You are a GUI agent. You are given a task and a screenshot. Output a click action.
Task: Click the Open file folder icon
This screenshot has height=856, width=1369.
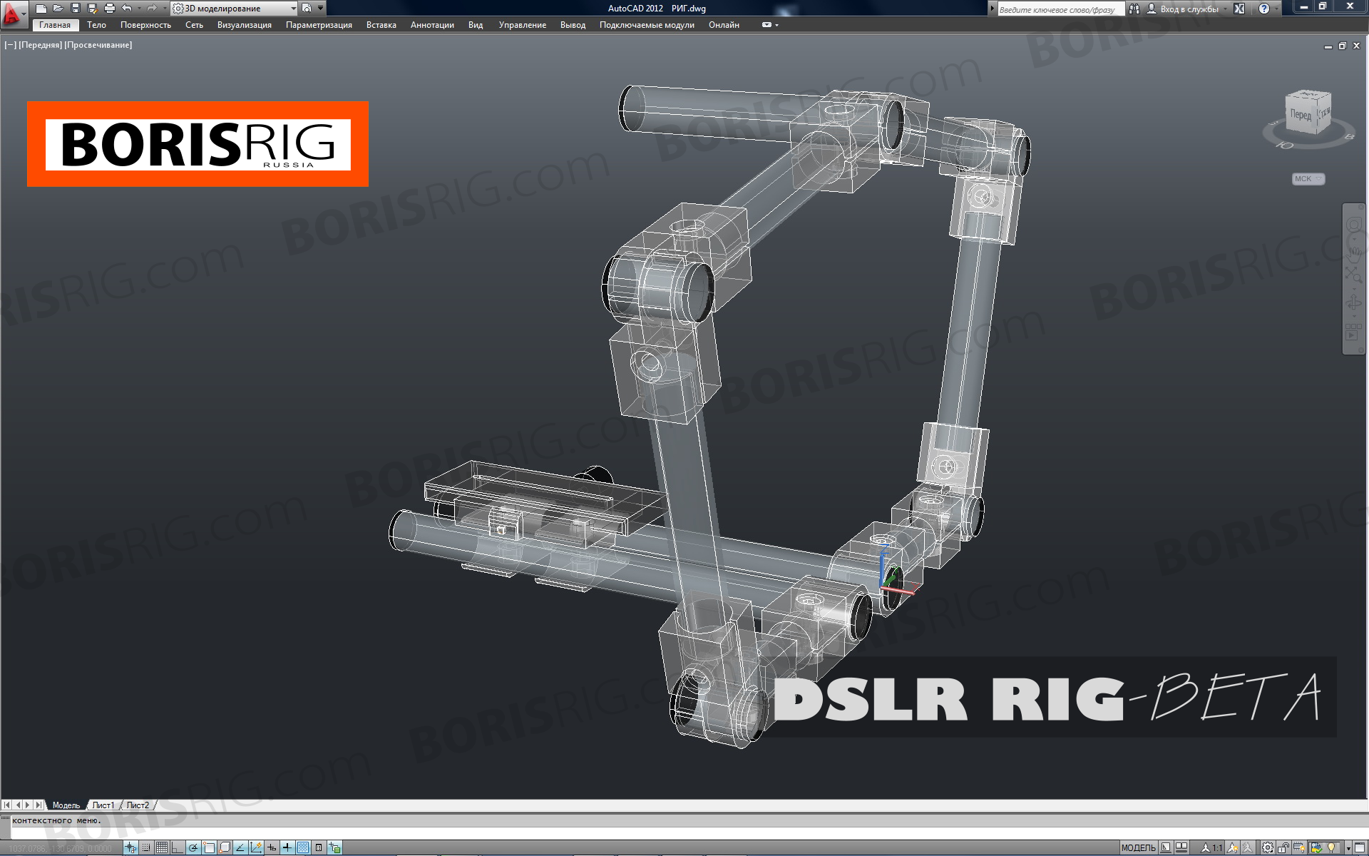58,9
